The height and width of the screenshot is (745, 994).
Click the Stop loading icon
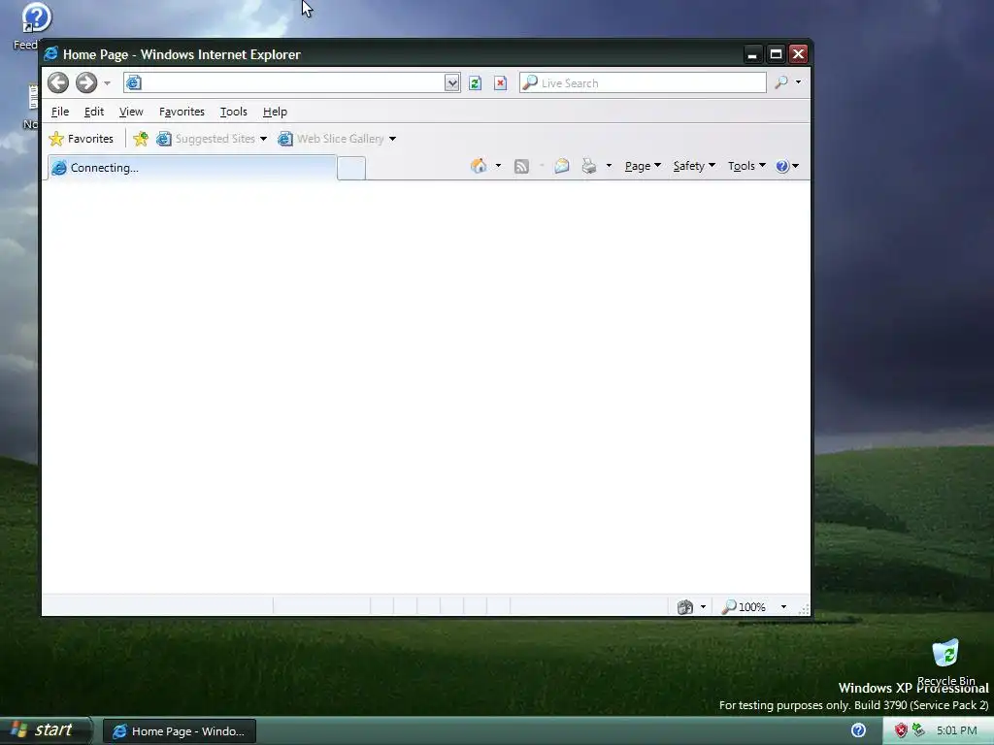pos(500,83)
